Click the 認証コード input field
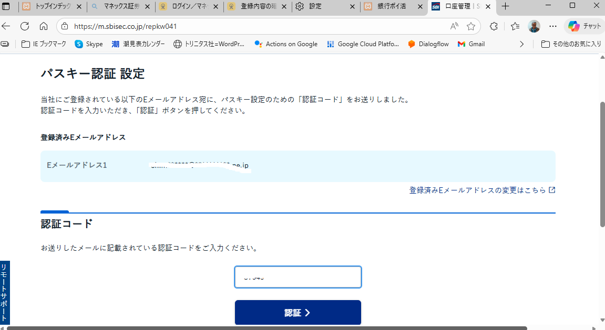The height and width of the screenshot is (330, 605). point(298,277)
